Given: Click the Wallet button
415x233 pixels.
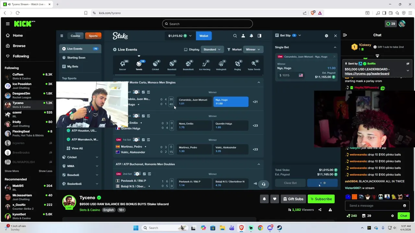Looking at the screenshot, I should [x=204, y=36].
